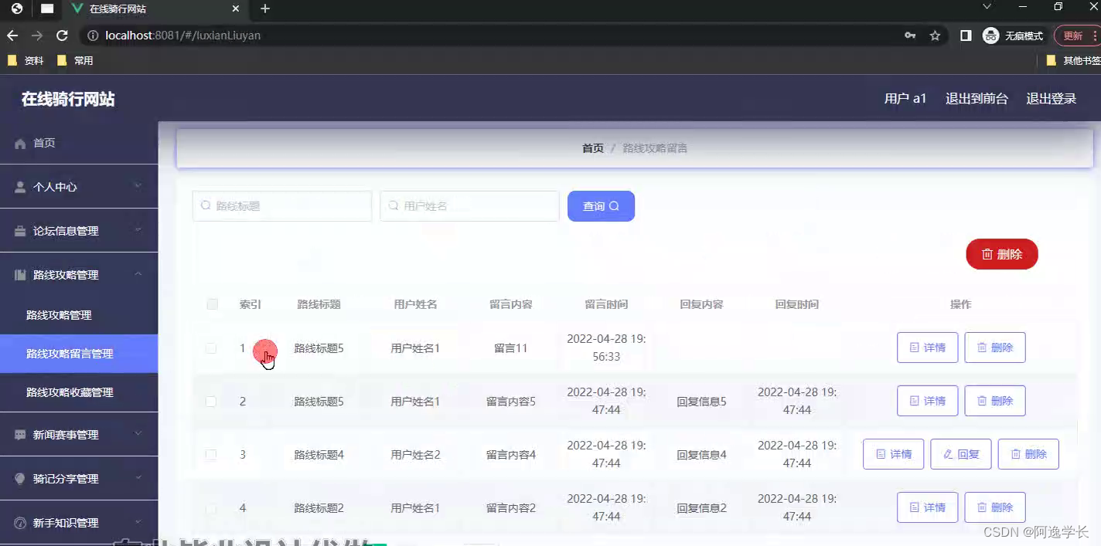This screenshot has width=1101, height=546.
Task: Click the 在线骑行网站 site title
Action: (x=68, y=99)
